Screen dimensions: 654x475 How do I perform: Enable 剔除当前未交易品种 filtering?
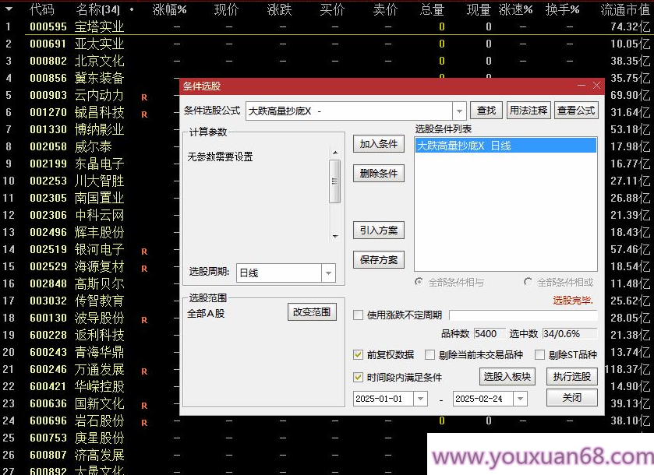pos(430,354)
